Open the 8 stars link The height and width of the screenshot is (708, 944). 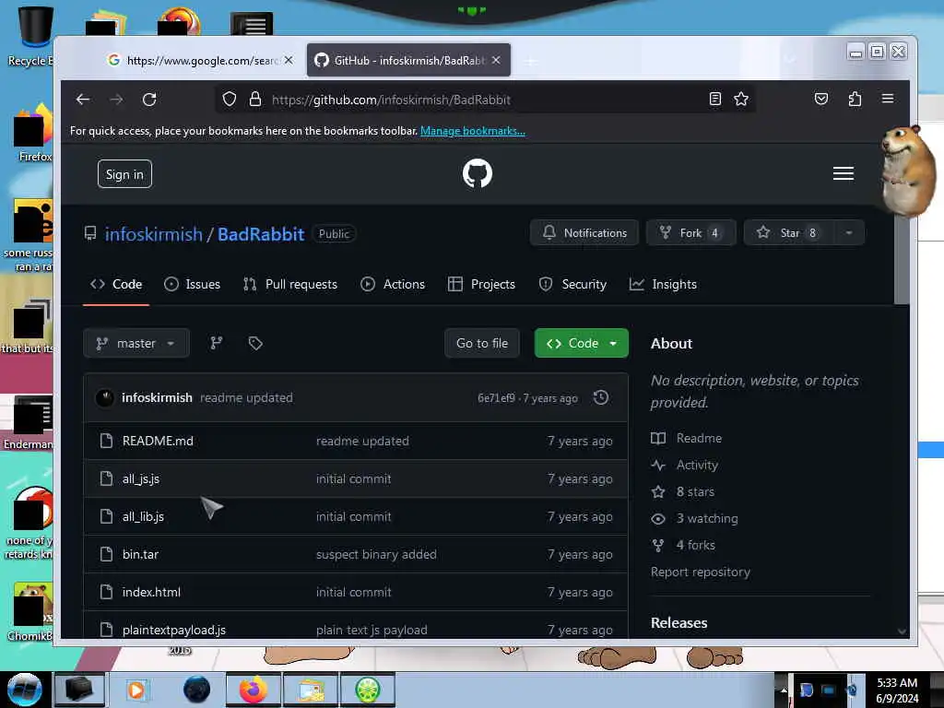tap(695, 492)
